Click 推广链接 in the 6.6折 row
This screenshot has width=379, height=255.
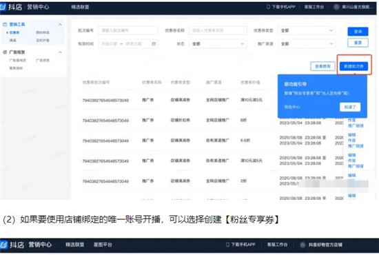pyautogui.click(x=356, y=145)
